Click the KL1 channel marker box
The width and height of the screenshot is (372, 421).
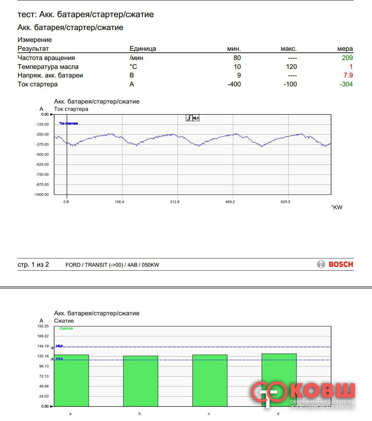(196, 118)
